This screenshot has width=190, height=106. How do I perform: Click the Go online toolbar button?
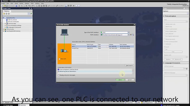pyautogui.click(x=52, y=6)
